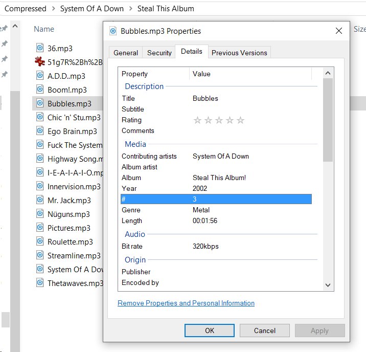The width and height of the screenshot is (366, 352).
Task: Select the Encoded by property row
Action: pyautogui.click(x=216, y=282)
